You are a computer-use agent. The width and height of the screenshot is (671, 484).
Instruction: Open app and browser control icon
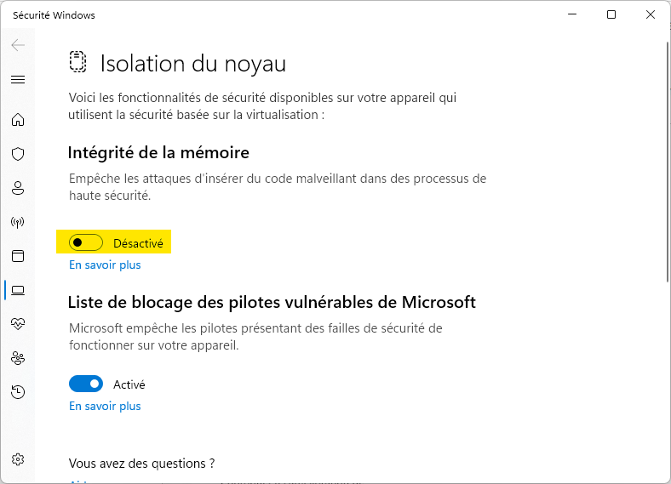18,256
